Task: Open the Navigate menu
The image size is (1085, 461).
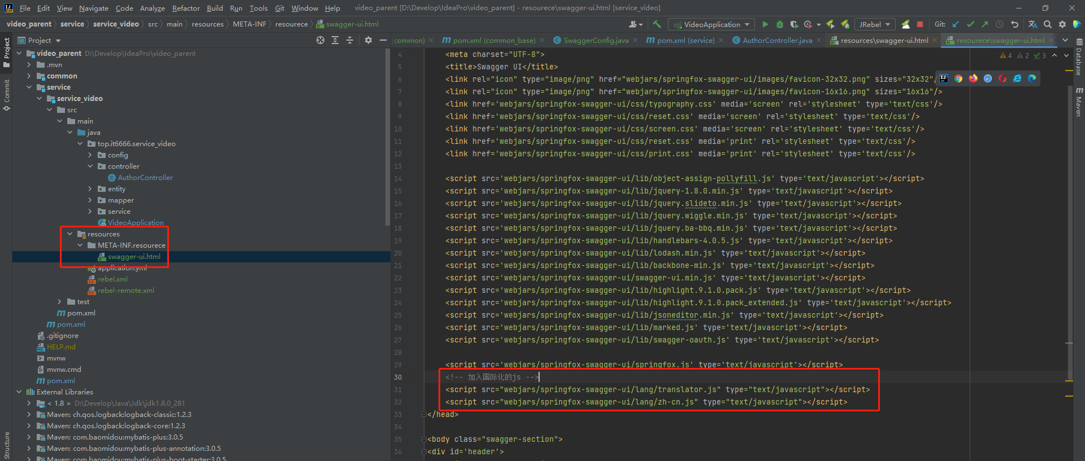Action: [93, 8]
